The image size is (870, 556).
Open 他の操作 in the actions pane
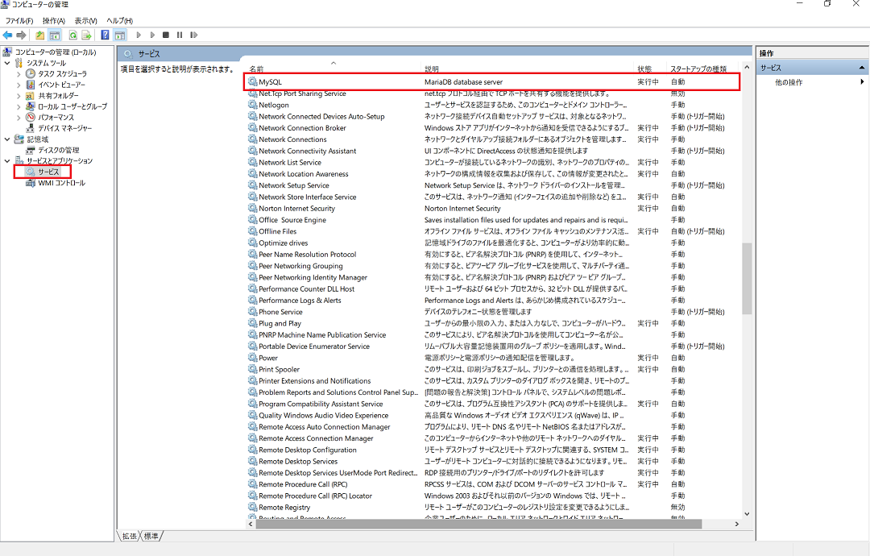pyautogui.click(x=789, y=82)
